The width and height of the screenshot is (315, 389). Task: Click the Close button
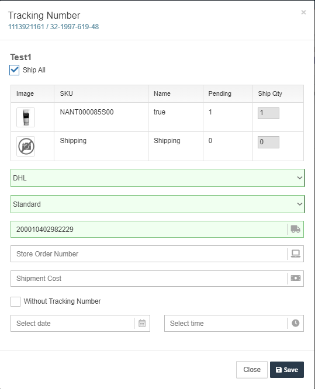point(252,370)
